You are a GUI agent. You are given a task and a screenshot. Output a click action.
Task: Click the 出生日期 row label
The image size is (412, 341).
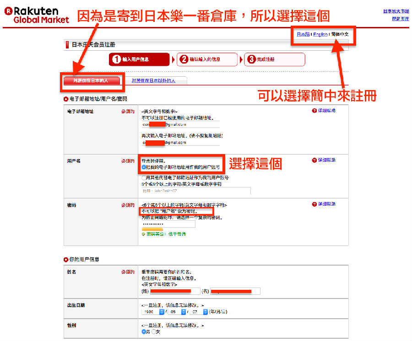point(76,305)
